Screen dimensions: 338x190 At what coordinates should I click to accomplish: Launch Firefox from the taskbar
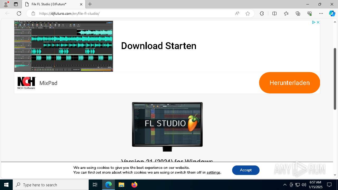(x=134, y=185)
